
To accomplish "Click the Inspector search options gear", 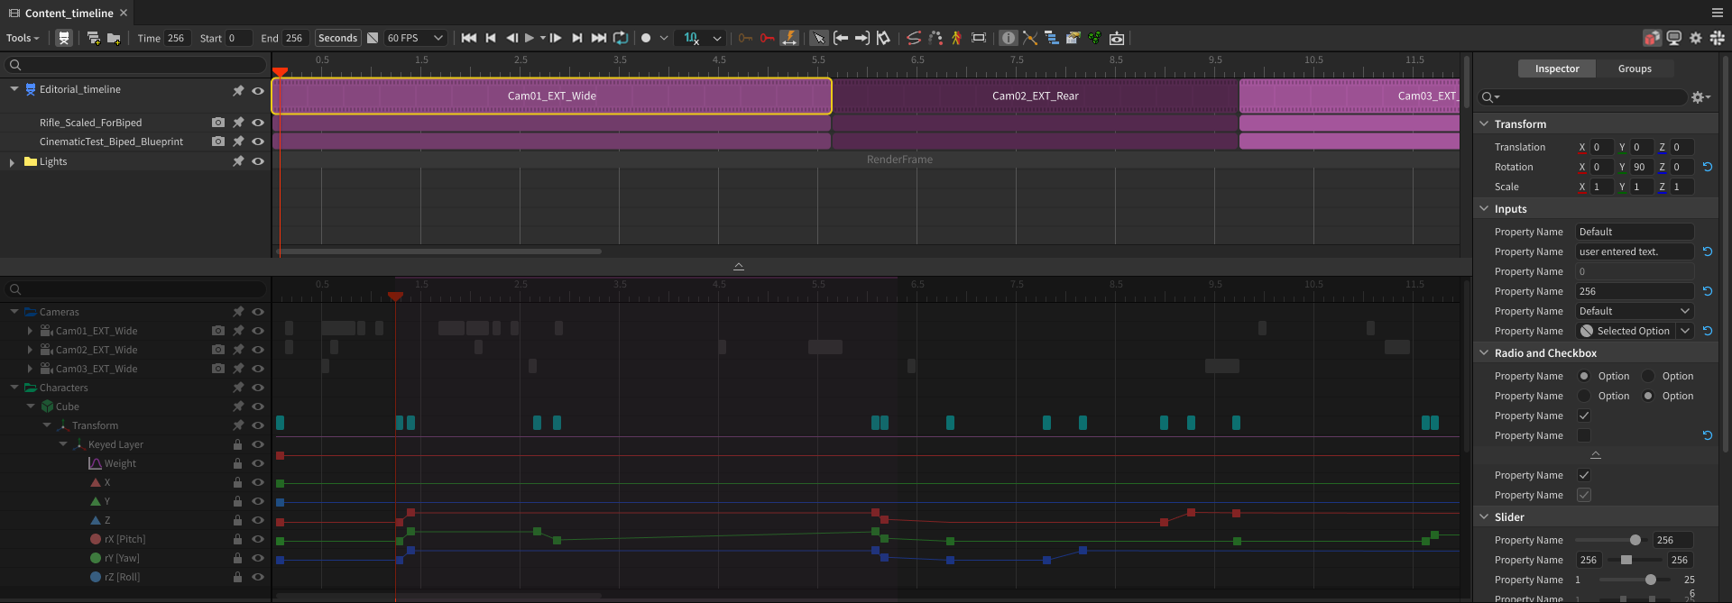I will tap(1700, 96).
